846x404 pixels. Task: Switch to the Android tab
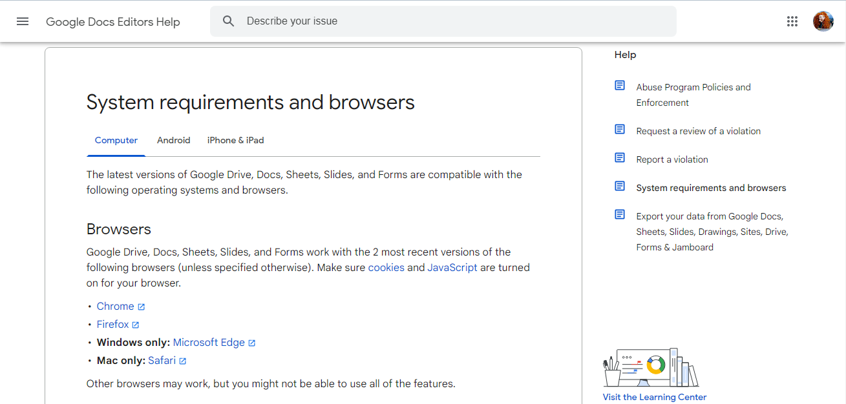pyautogui.click(x=174, y=140)
